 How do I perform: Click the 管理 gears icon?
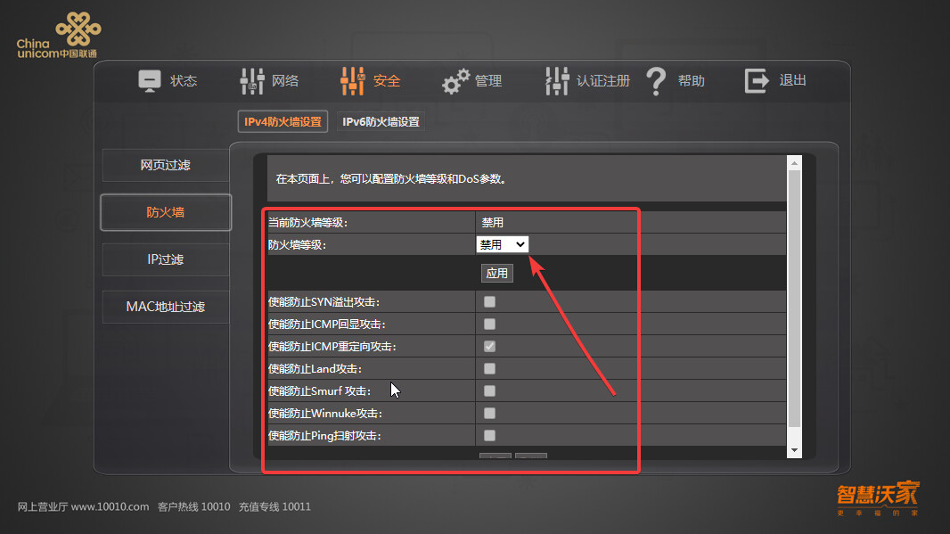click(455, 80)
